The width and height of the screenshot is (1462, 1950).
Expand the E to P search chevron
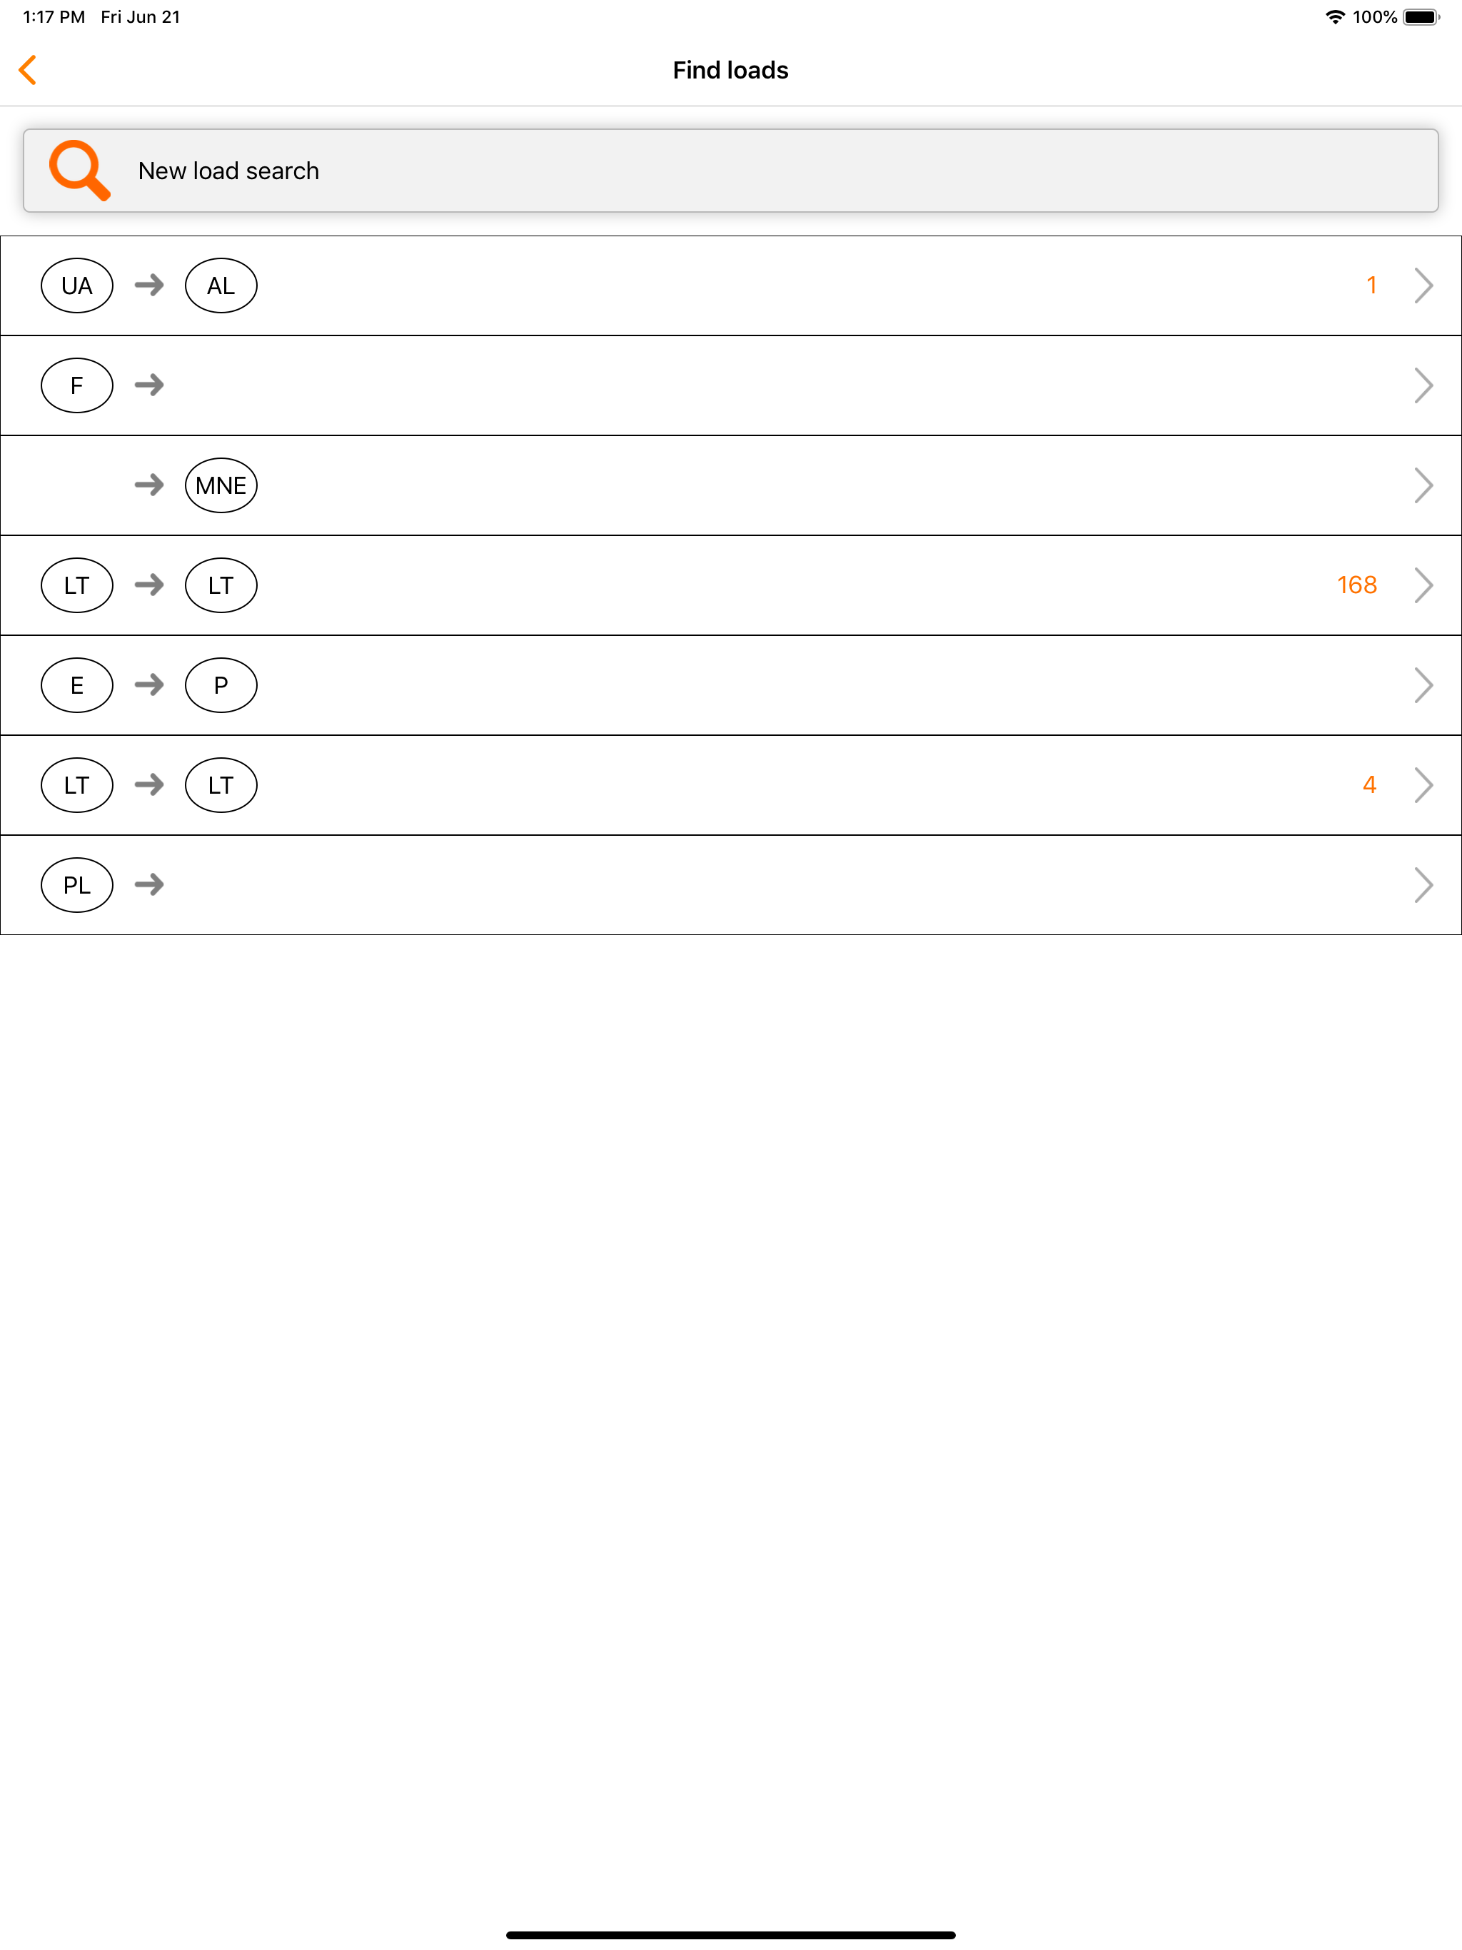coord(1422,685)
